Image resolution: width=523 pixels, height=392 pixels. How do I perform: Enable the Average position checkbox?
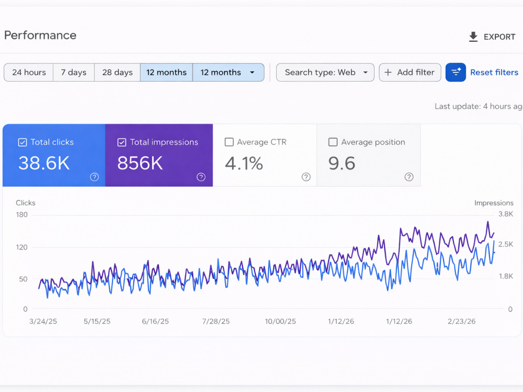pos(333,142)
